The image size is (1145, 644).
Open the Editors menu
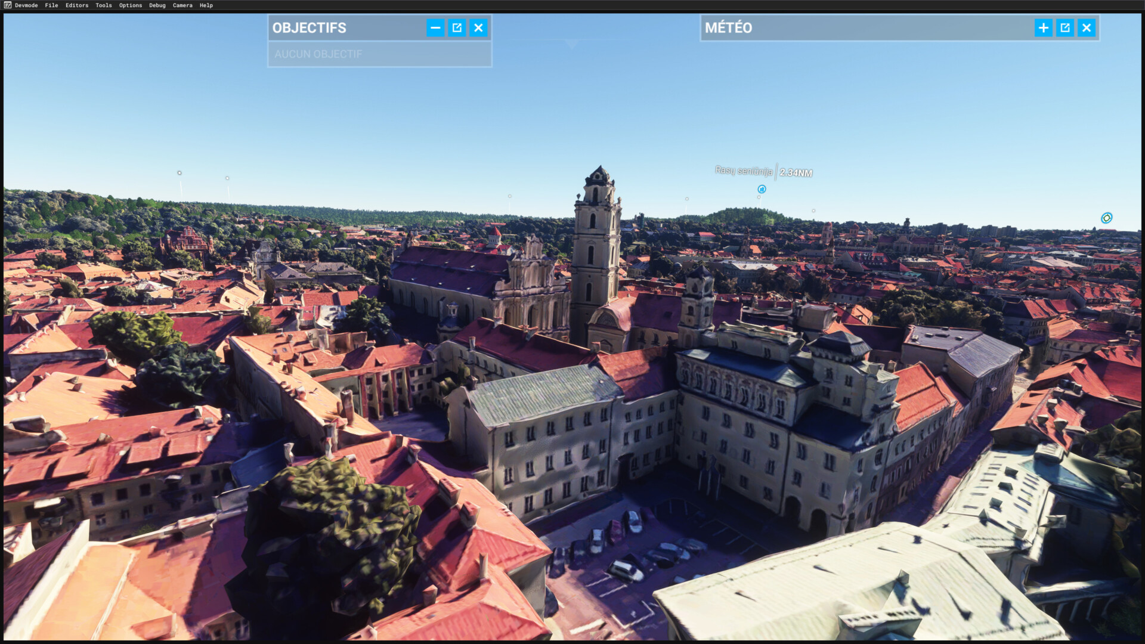(x=77, y=5)
